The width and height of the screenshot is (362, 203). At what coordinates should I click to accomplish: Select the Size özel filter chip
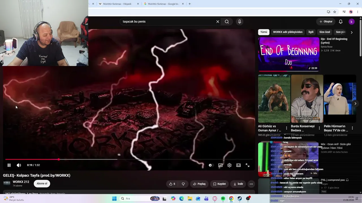(324, 32)
